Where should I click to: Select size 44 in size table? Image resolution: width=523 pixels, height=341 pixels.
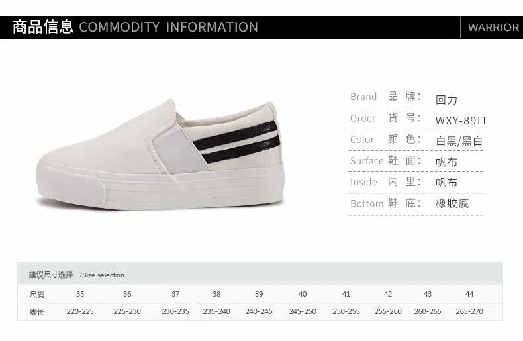(x=469, y=294)
